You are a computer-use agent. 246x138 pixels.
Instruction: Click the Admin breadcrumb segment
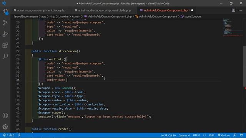[76, 16]
